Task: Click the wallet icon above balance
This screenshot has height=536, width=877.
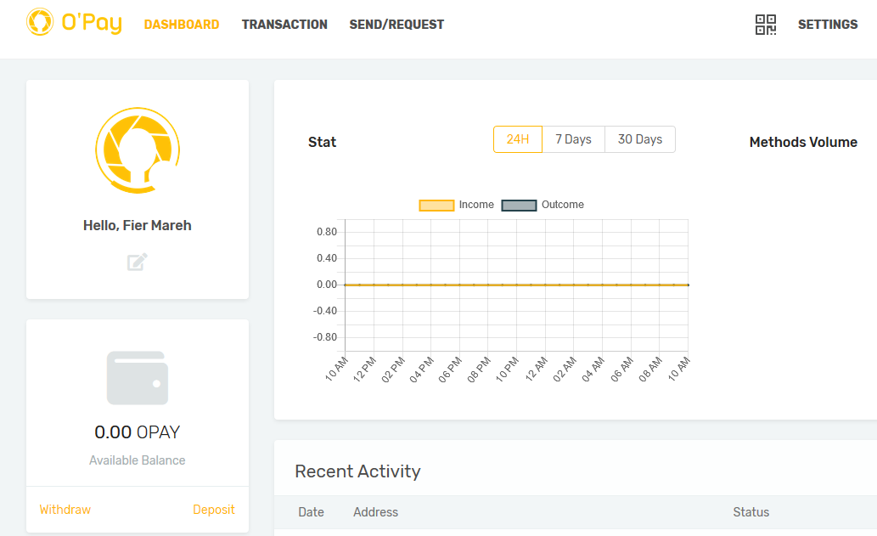Action: click(x=138, y=378)
